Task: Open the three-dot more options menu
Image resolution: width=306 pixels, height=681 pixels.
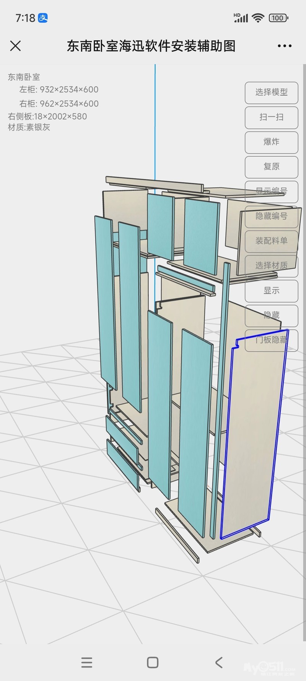Action: click(284, 46)
